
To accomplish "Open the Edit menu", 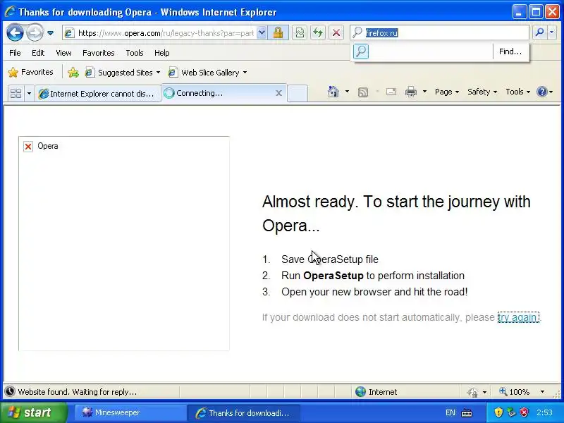I will click(x=38, y=53).
